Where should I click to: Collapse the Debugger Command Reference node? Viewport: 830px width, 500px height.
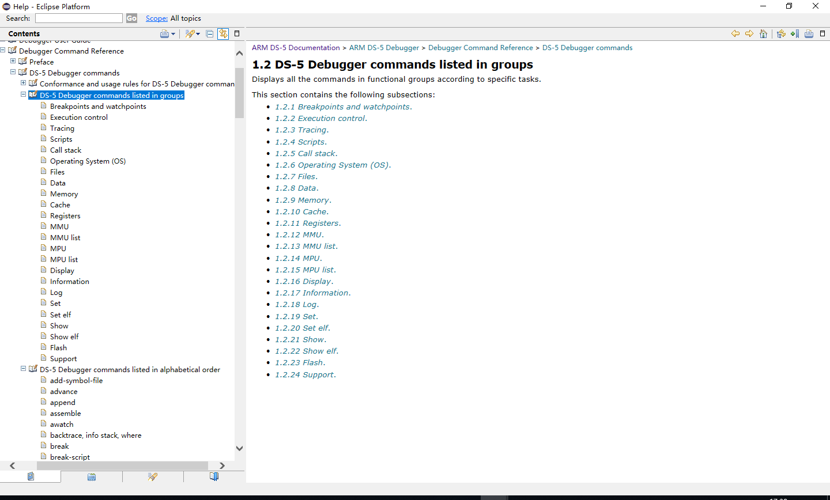[x=3, y=51]
